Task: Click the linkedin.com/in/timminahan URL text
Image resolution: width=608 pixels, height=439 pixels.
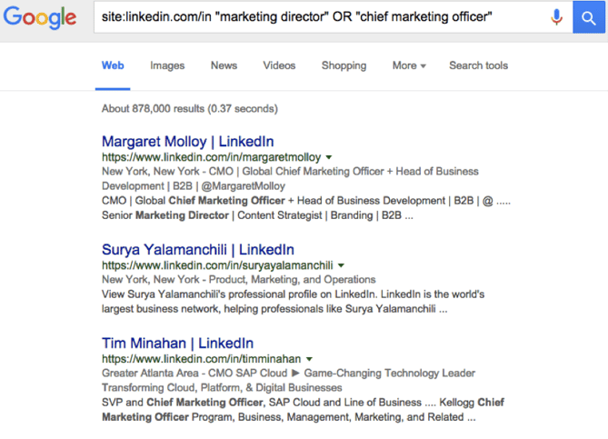Action: click(x=201, y=359)
